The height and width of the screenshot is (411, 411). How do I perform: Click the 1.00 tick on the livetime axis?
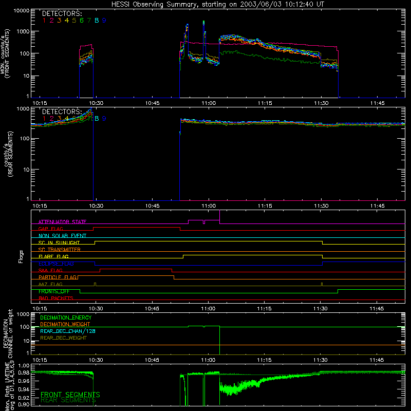coord(24,366)
